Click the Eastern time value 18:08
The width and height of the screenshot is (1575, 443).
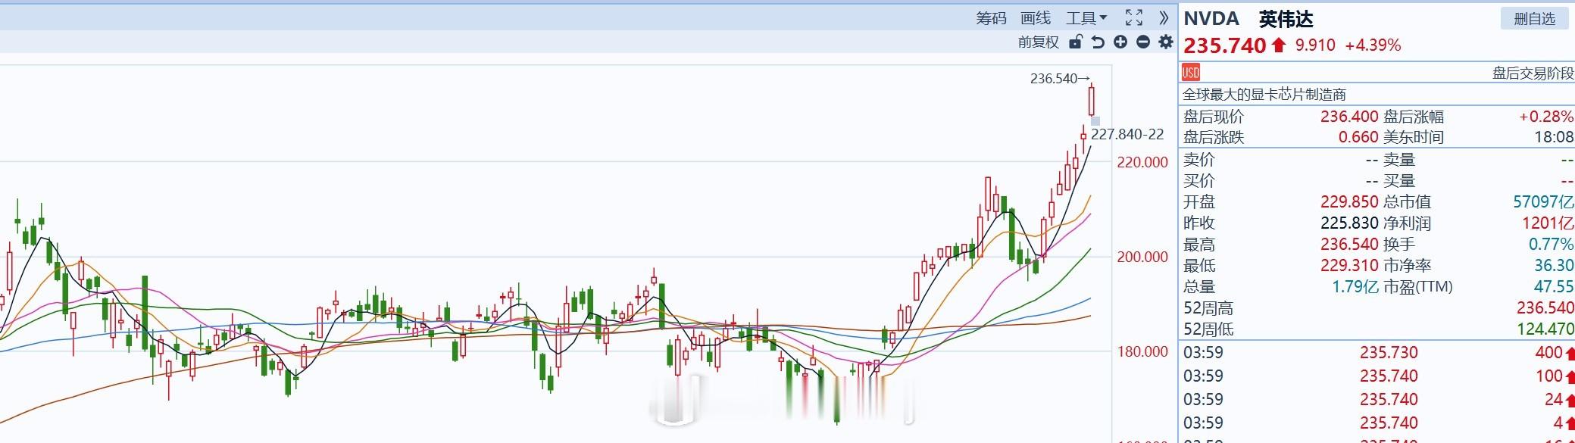(1554, 137)
